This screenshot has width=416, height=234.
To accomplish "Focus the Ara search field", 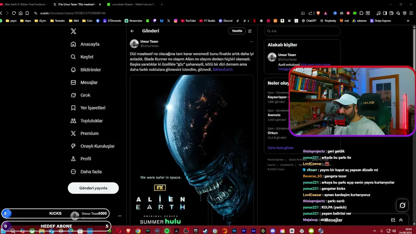I will click(x=302, y=31).
